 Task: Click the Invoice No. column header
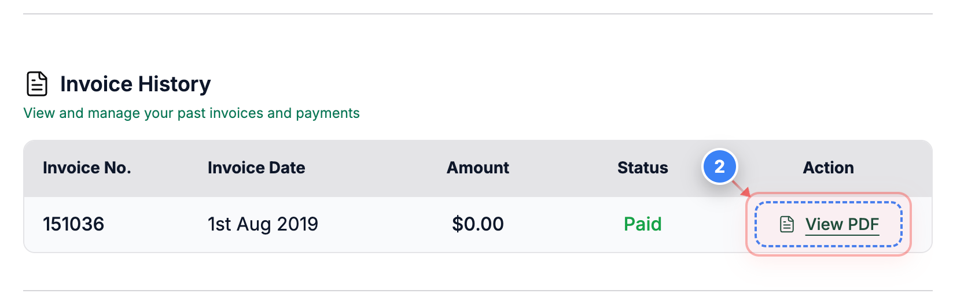click(87, 168)
